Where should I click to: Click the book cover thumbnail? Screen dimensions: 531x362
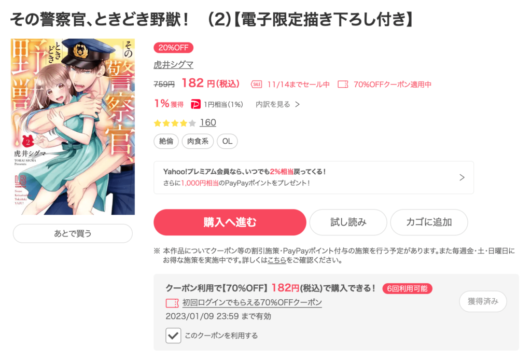coord(73,127)
